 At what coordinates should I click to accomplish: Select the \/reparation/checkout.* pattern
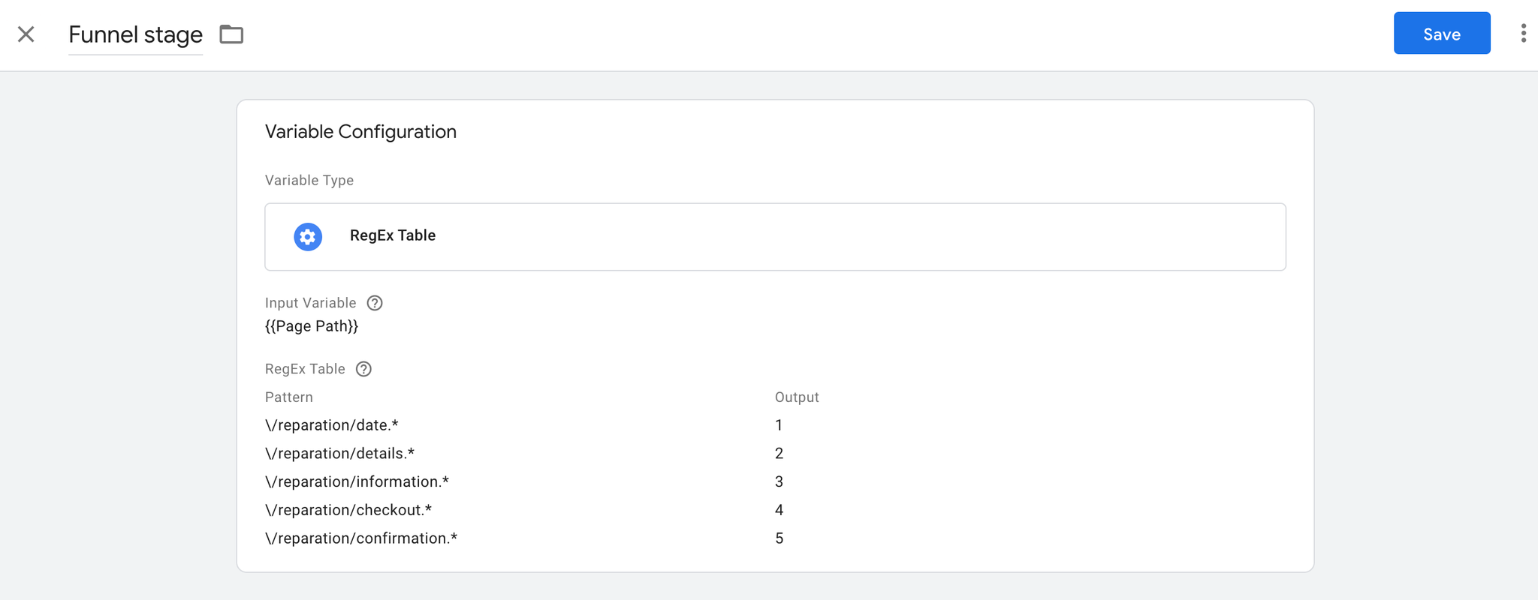[x=348, y=510]
